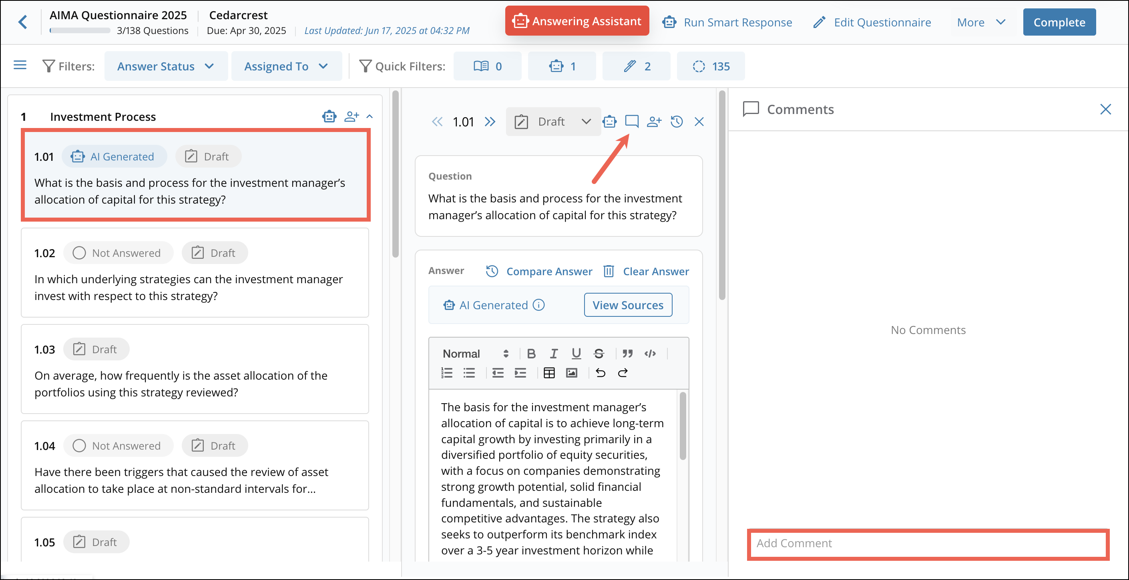This screenshot has width=1129, height=580.
Task: Insert an image in answer editor
Action: (x=572, y=372)
